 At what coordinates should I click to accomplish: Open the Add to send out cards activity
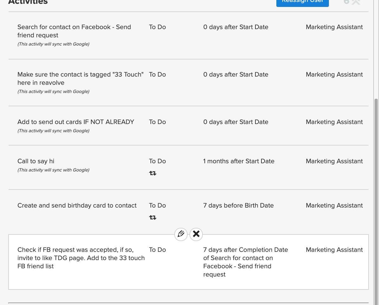pyautogui.click(x=76, y=122)
